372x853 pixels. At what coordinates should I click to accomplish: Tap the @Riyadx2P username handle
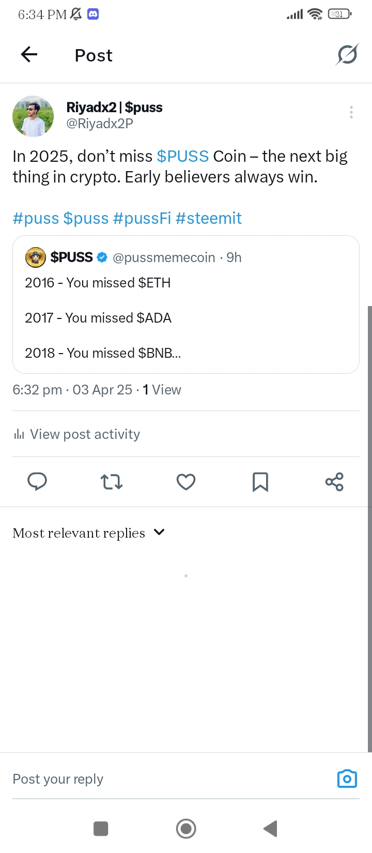(100, 124)
